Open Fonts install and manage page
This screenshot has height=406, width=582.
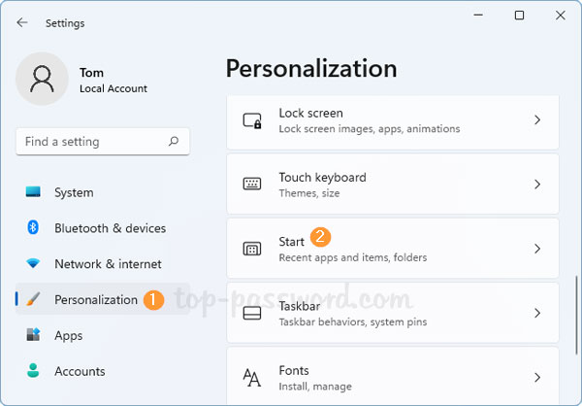[388, 376]
